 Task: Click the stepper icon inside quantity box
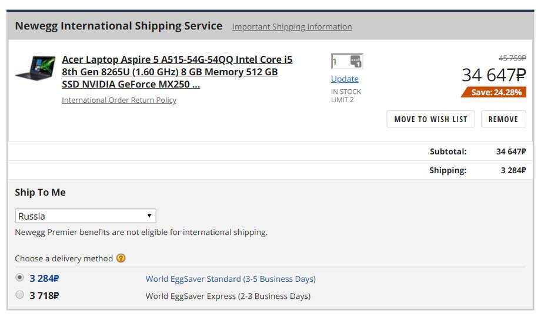click(x=355, y=61)
